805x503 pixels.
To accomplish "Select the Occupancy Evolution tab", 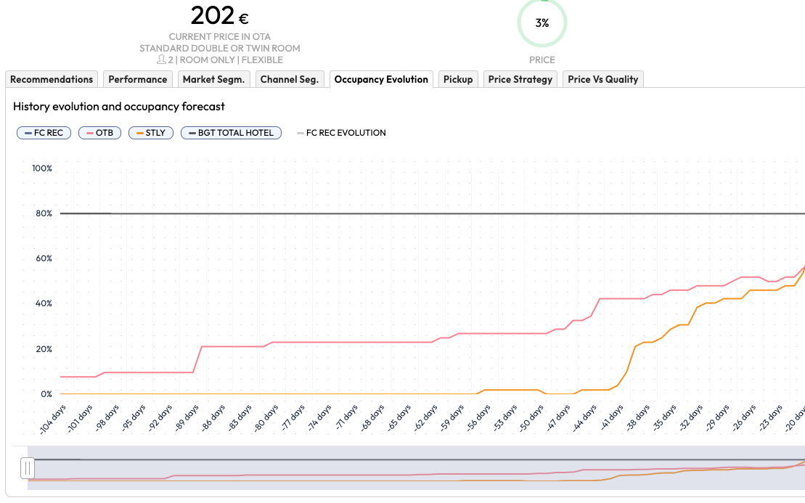I will click(x=381, y=80).
